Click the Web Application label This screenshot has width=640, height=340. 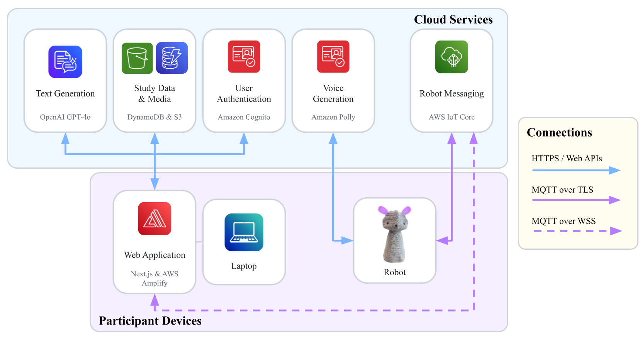[x=154, y=255]
